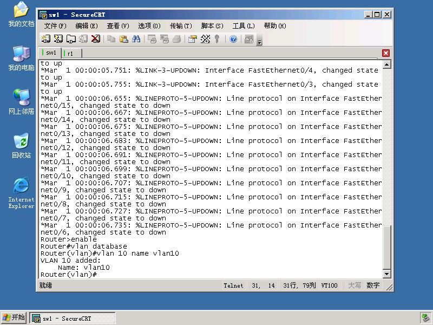This screenshot has width=433, height=325.
Task: Click the system tray icon
Action: pyautogui.click(x=425, y=318)
